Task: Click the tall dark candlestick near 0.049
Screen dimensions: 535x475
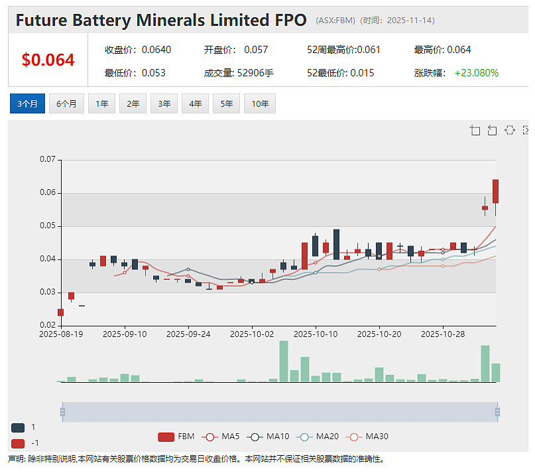Action: point(336,244)
